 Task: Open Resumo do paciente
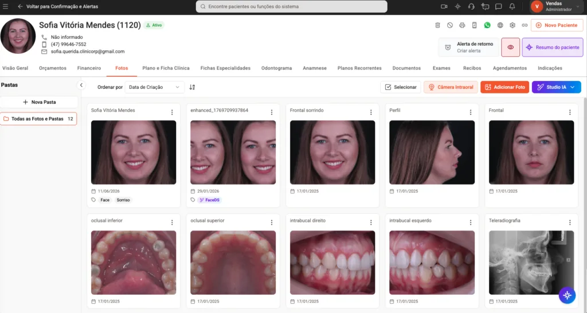[x=553, y=47]
